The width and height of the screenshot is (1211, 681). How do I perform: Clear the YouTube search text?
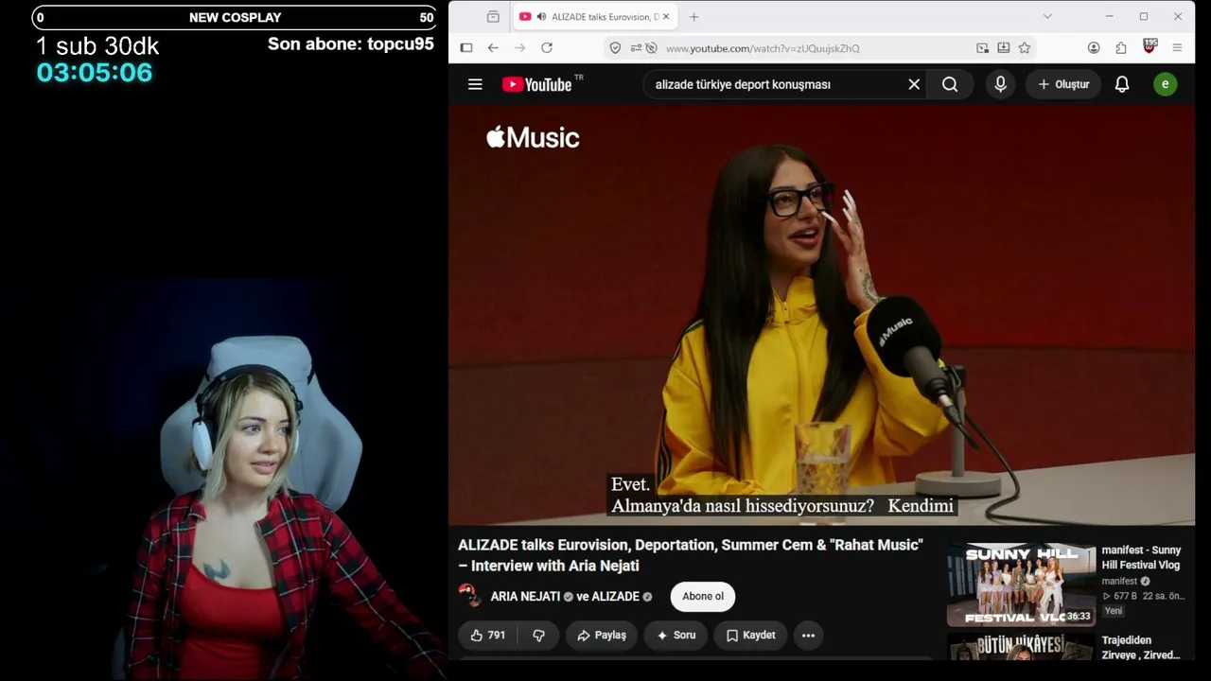point(914,84)
